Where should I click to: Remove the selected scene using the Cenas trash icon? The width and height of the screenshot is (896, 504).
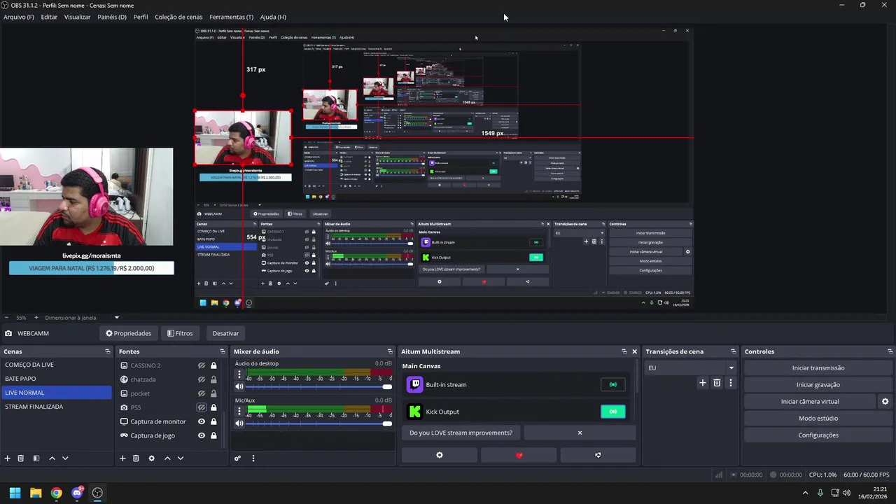pos(21,458)
